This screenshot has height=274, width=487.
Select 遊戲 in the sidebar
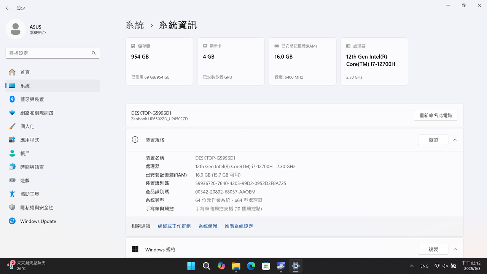[53, 180]
